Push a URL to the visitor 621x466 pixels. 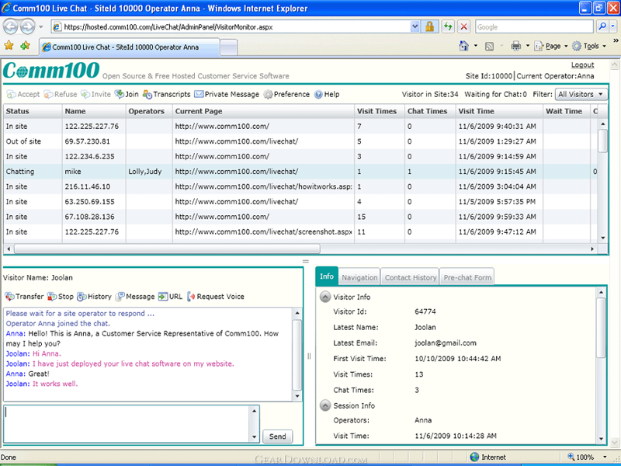click(x=170, y=297)
